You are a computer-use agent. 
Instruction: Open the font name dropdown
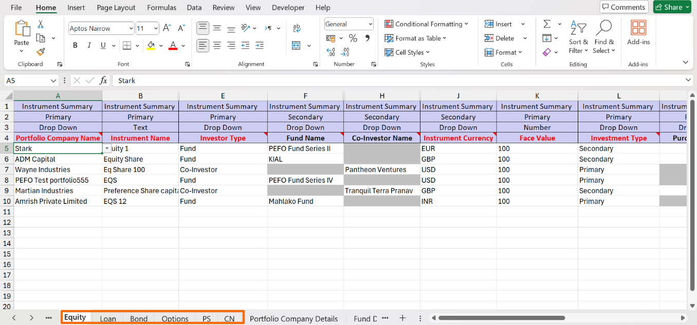pyautogui.click(x=131, y=29)
